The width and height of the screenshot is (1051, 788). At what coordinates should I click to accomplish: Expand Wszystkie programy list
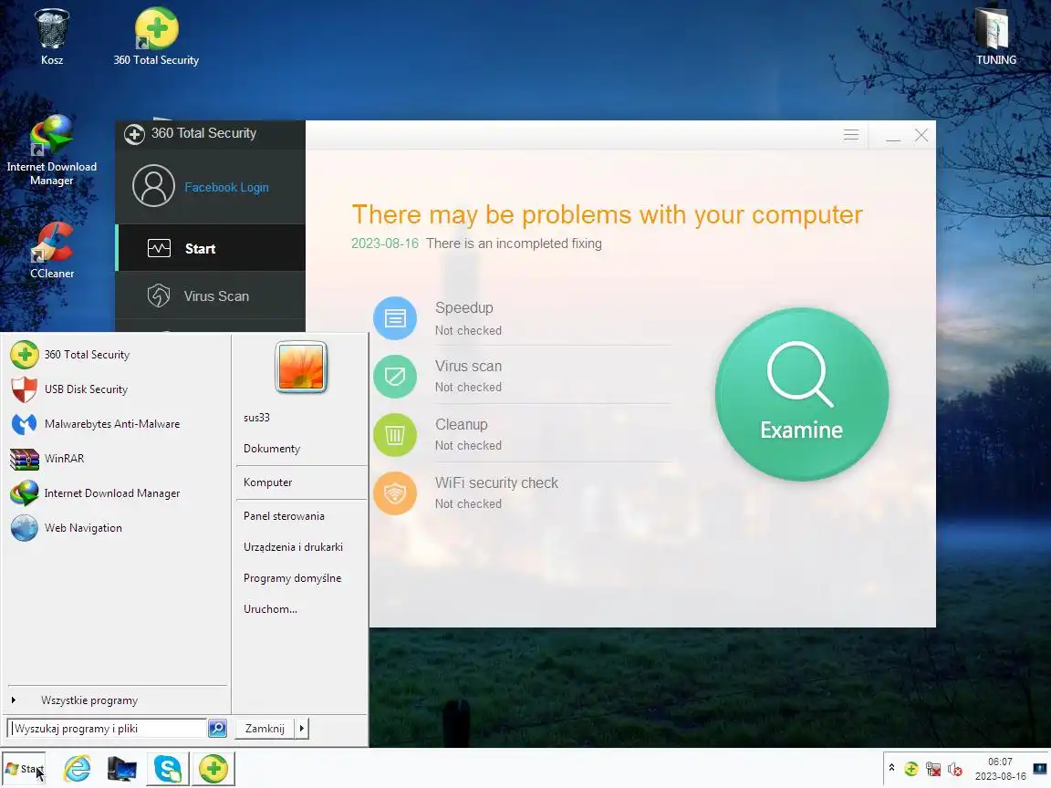[x=117, y=700]
